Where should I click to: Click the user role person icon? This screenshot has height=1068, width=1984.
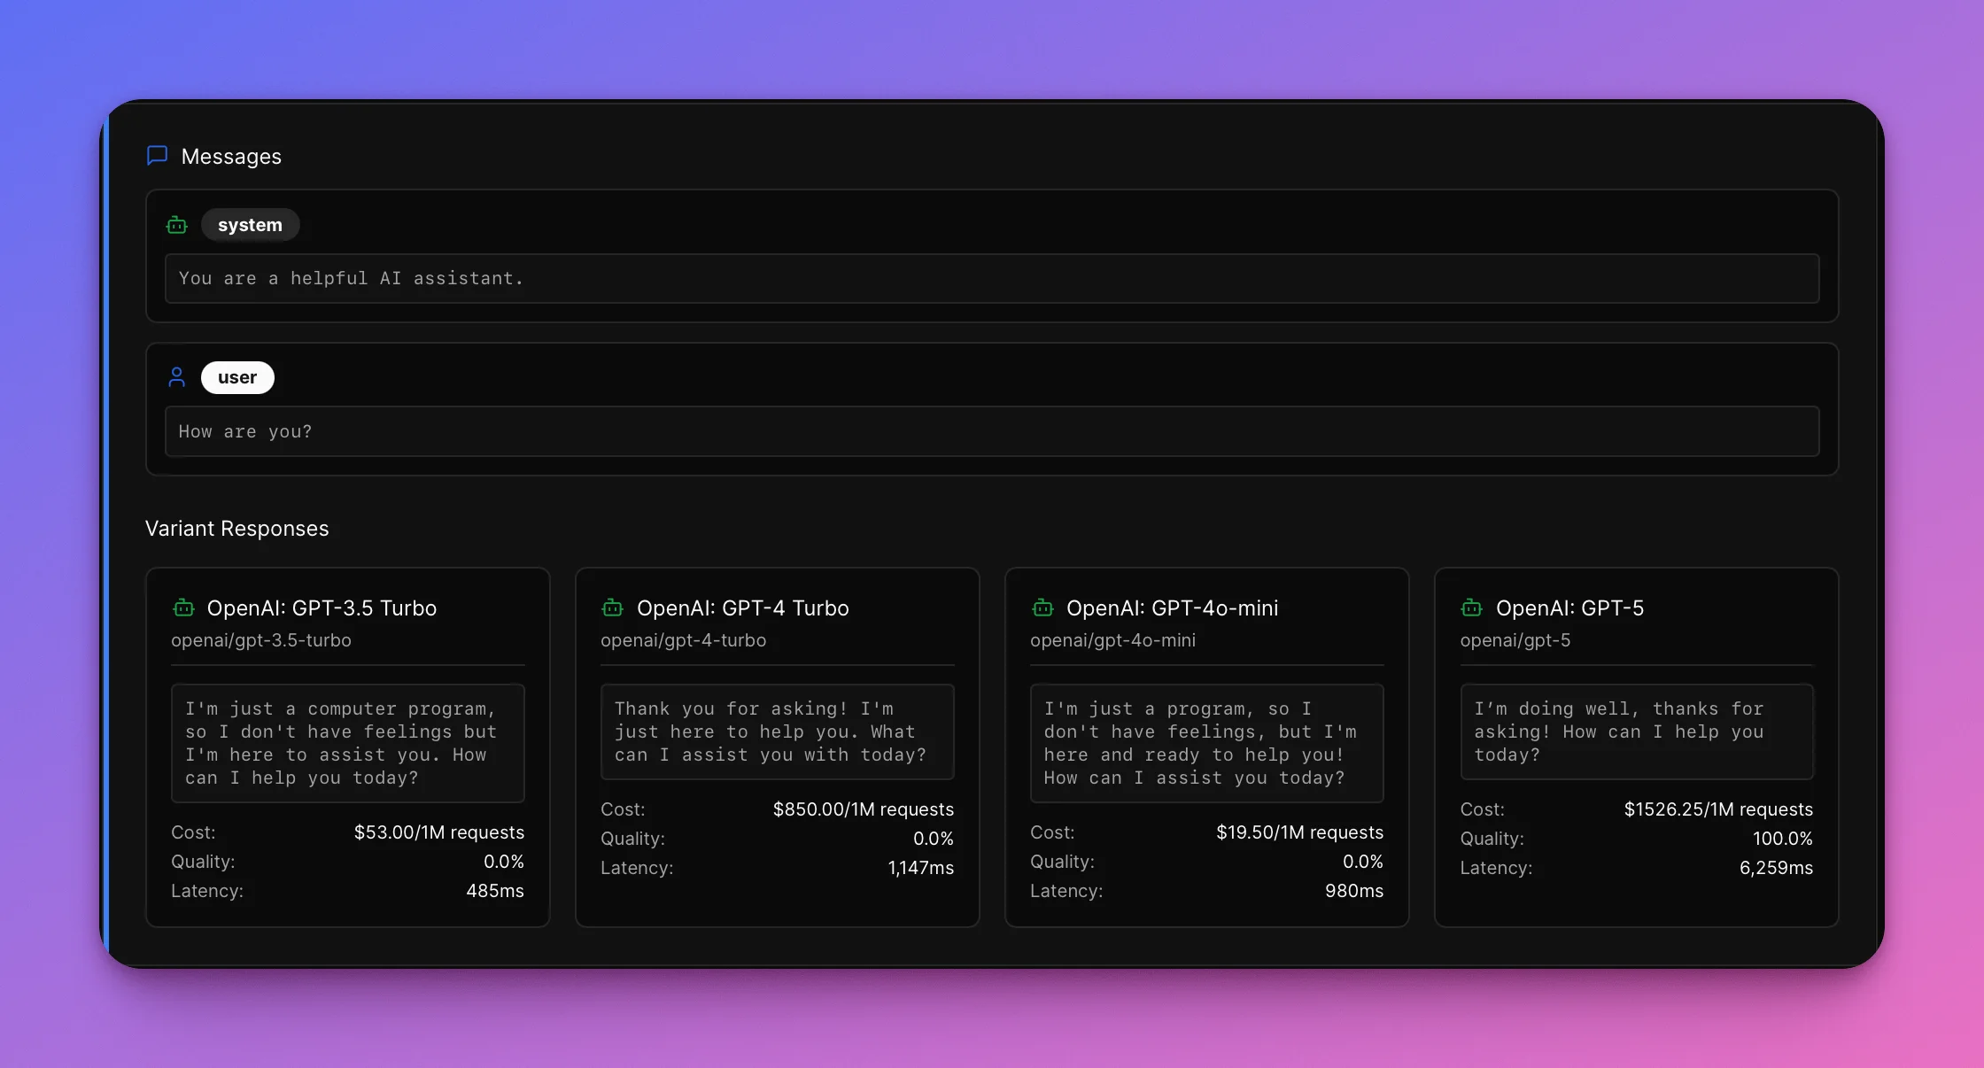[177, 377]
